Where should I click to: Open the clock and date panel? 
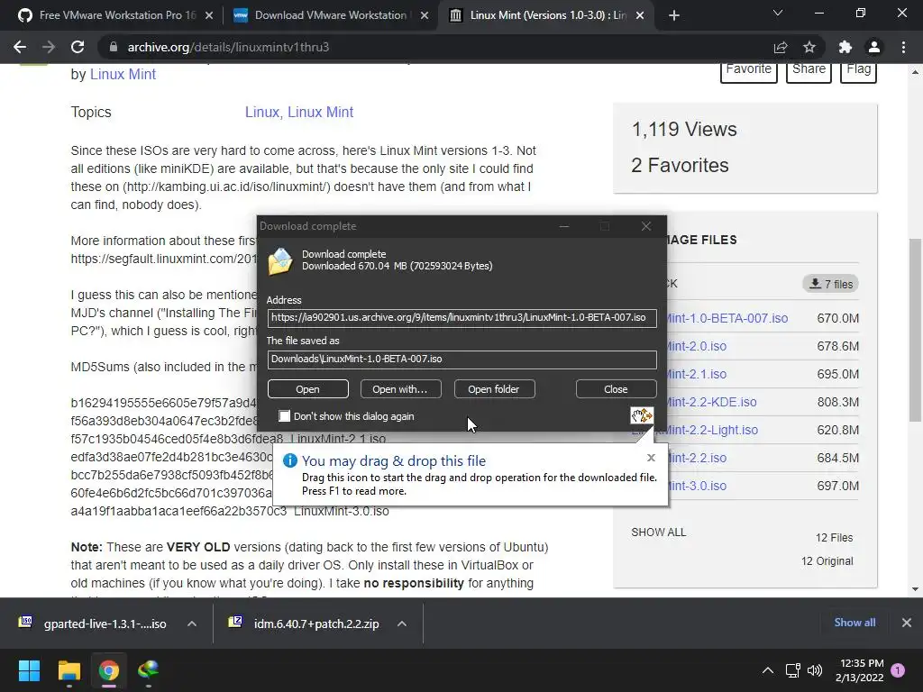coord(859,670)
